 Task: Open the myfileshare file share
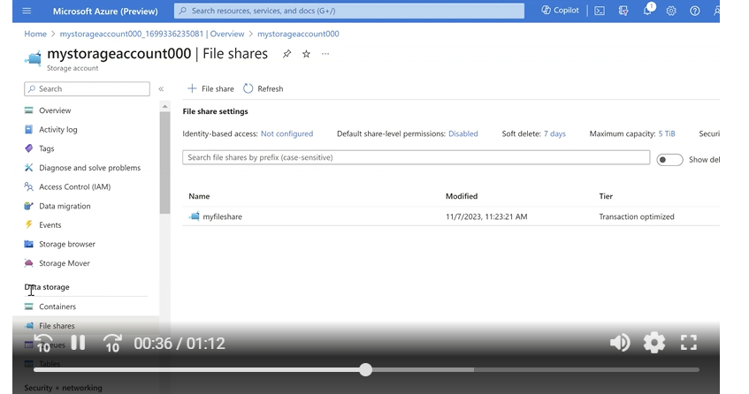[x=222, y=216]
